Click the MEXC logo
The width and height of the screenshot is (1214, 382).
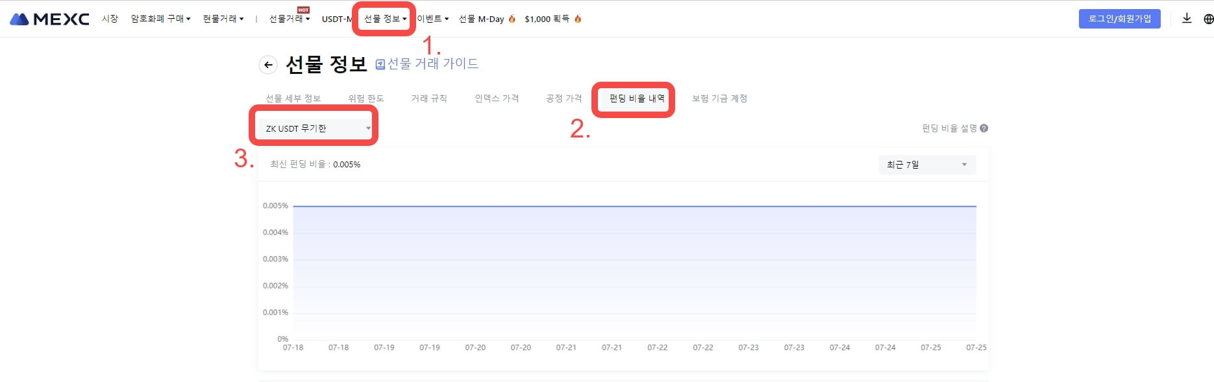pos(49,19)
